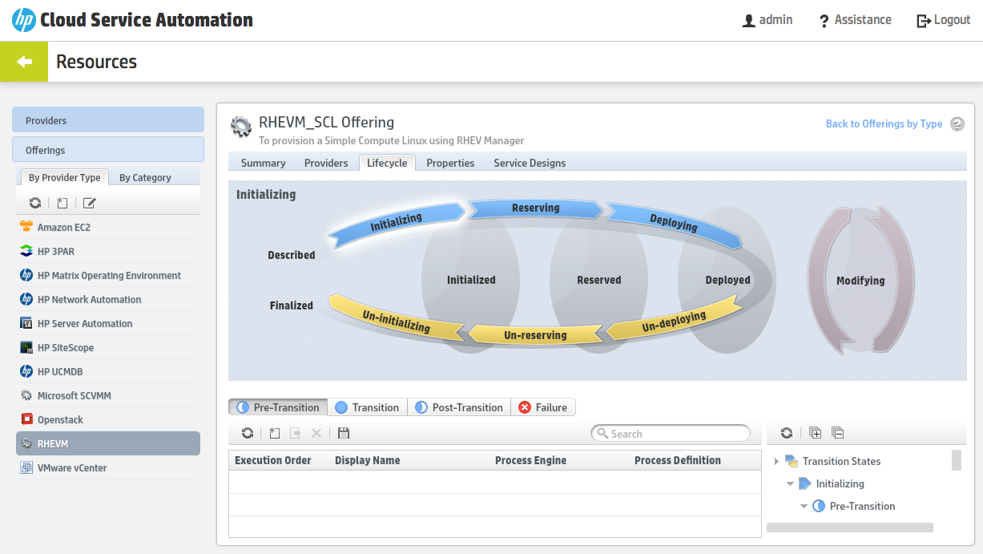The width and height of the screenshot is (983, 554).
Task: Switch to the By Provider Type tab
Action: [x=65, y=177]
